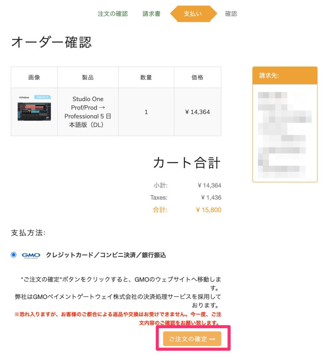This screenshot has width=324, height=356.
Task: Select the 支払い step tab
Action: 193,14
